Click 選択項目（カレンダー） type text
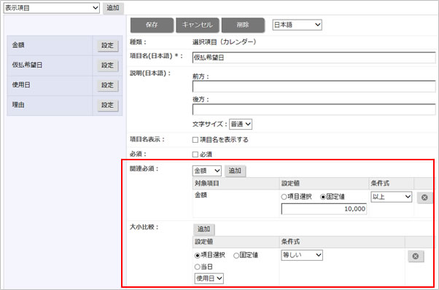The image size is (439, 290). point(225,42)
